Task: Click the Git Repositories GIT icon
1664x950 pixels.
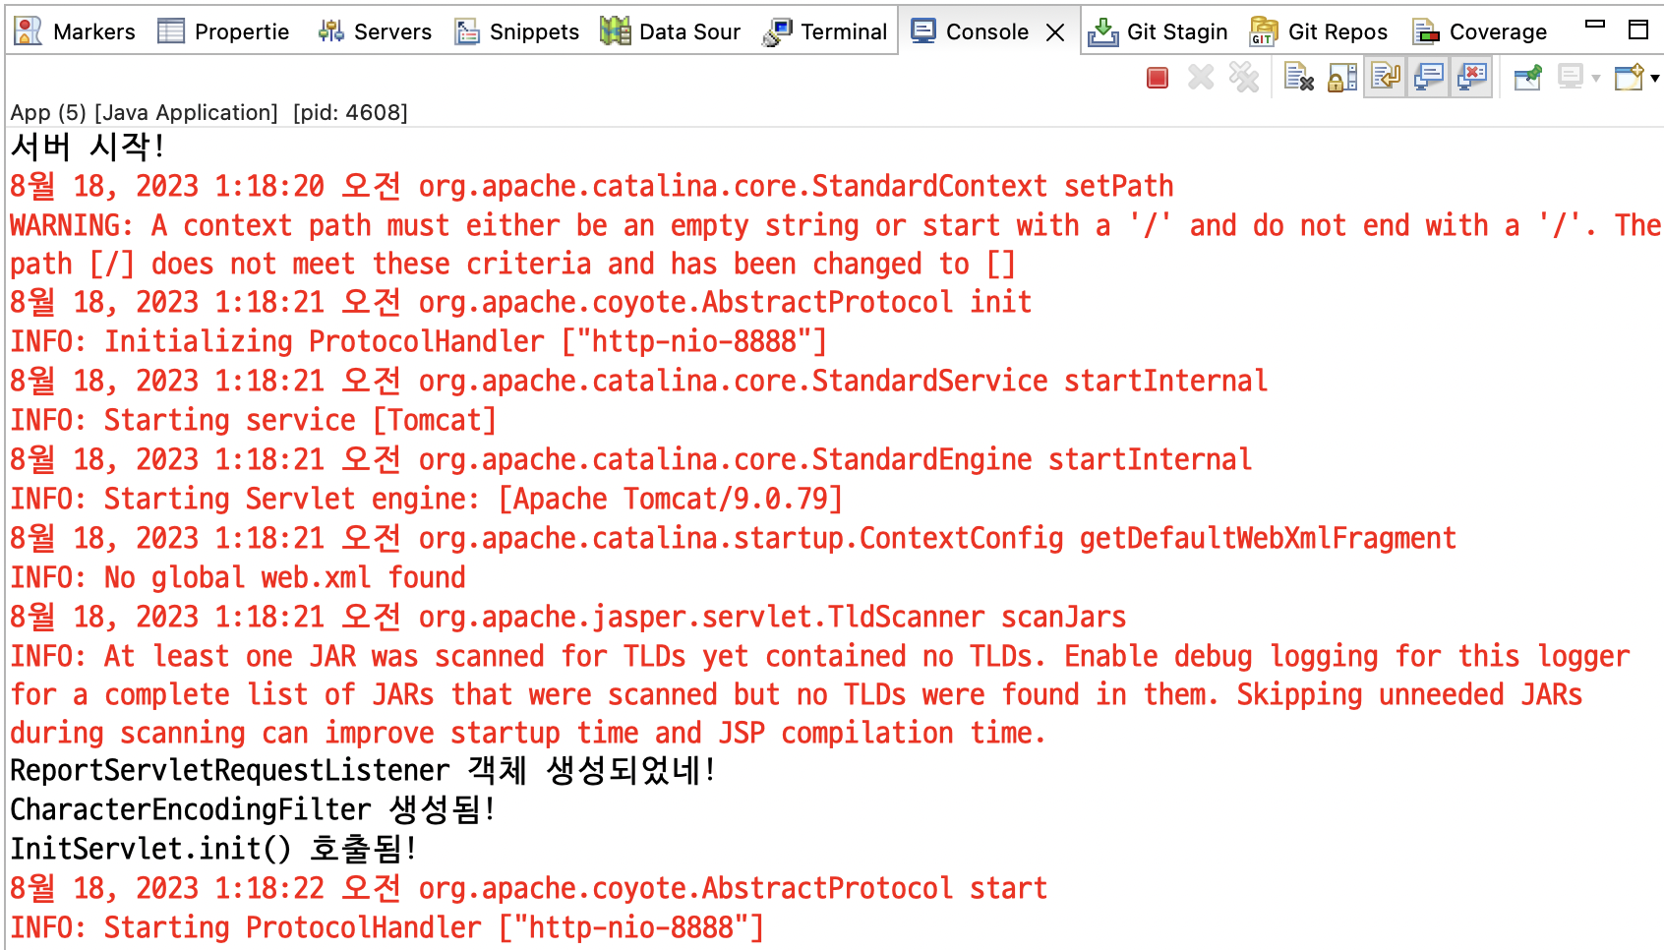Action: coord(1264,31)
